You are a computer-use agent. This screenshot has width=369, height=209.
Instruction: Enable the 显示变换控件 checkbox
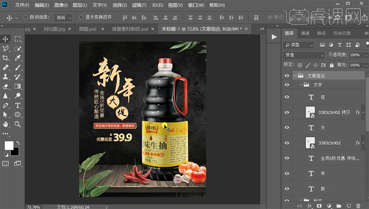pos(81,17)
